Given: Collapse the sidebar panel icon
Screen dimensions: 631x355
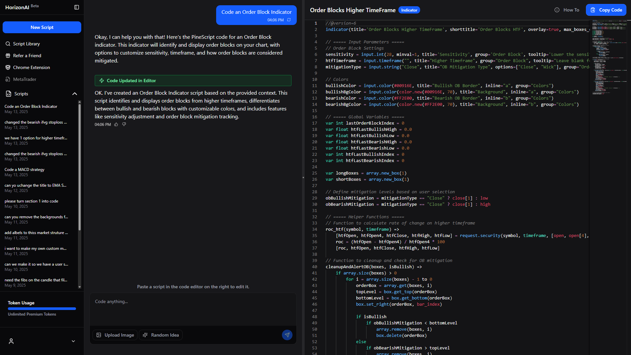Looking at the screenshot, I should click(x=77, y=7).
